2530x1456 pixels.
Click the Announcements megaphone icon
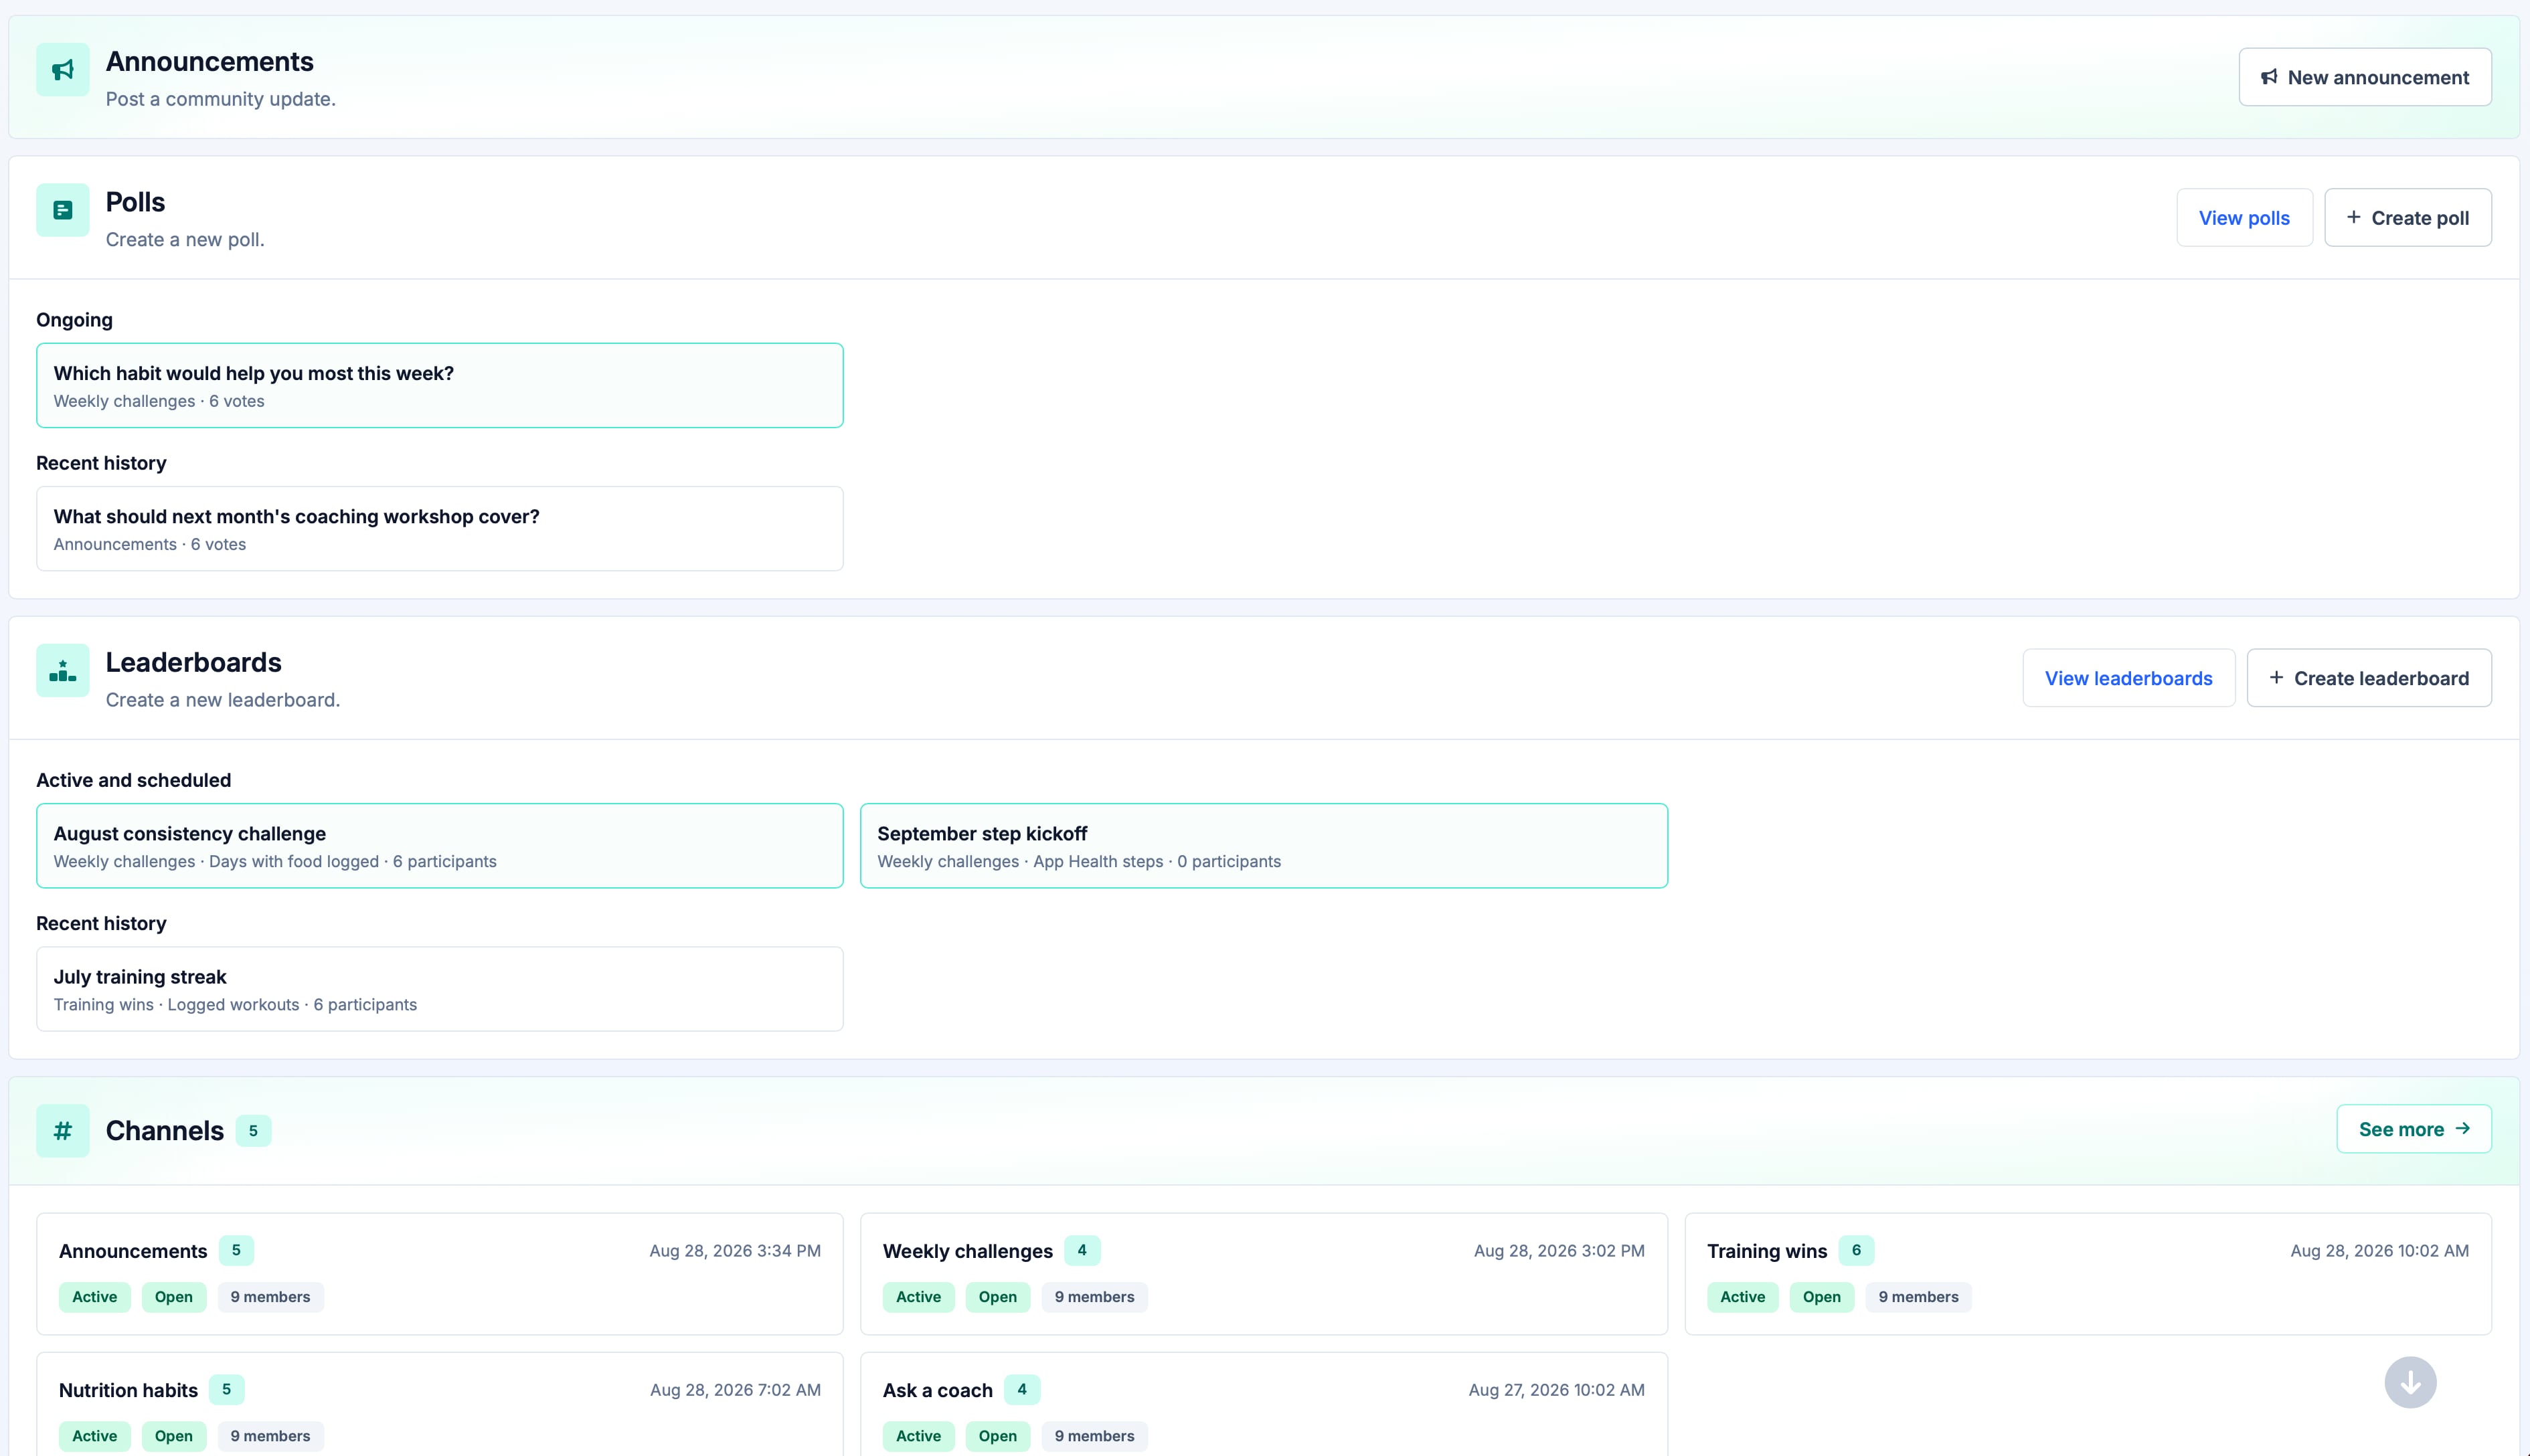[x=62, y=70]
